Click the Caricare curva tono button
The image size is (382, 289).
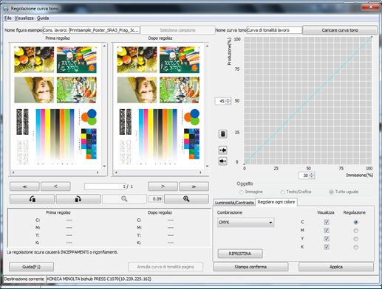pyautogui.click(x=340, y=30)
